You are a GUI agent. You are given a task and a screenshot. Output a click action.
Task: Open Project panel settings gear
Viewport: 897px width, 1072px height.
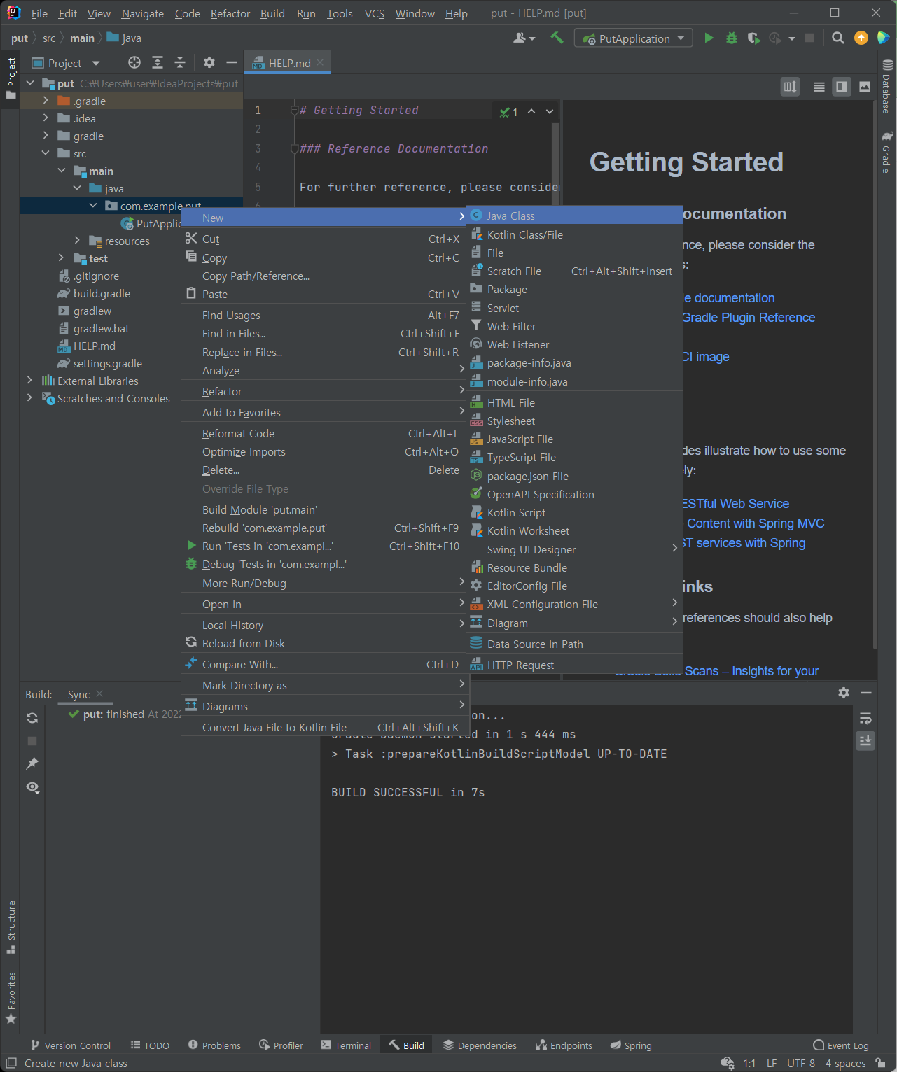(x=209, y=63)
